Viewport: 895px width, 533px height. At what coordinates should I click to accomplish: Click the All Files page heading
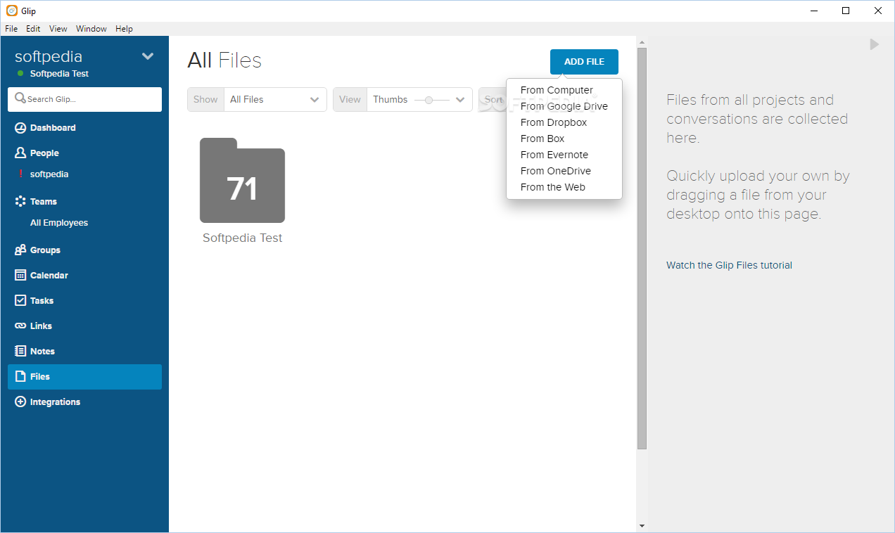[224, 60]
